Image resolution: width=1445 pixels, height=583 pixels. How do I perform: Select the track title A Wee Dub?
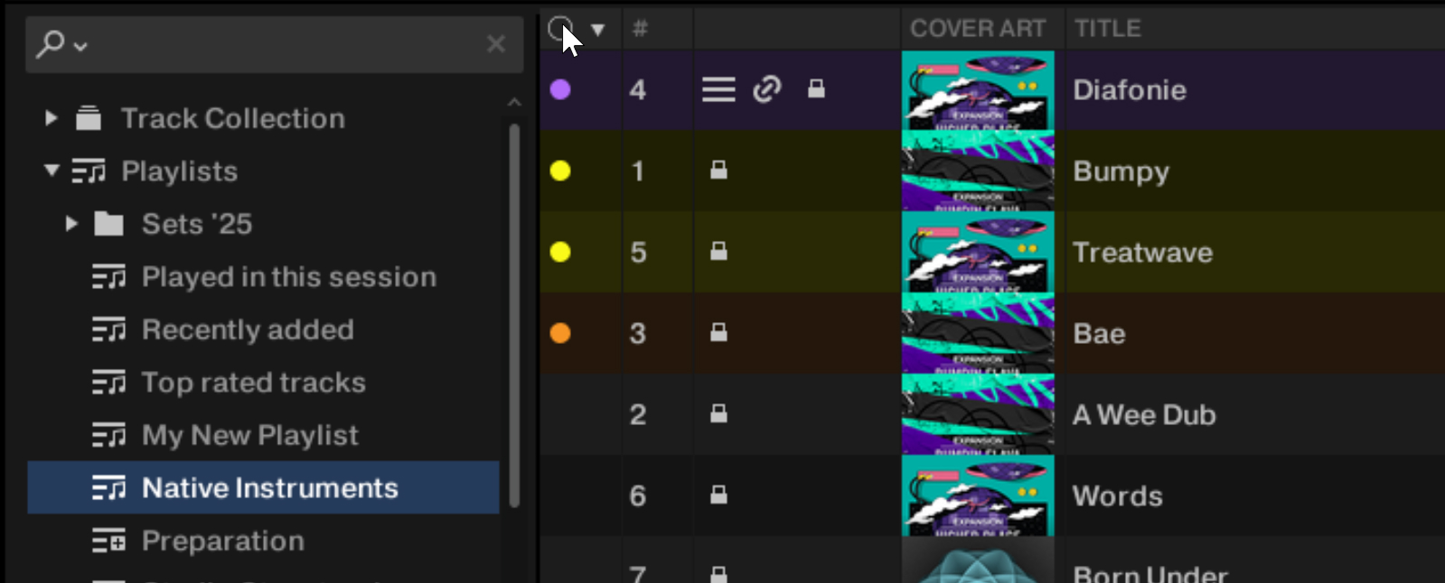[x=1144, y=415]
